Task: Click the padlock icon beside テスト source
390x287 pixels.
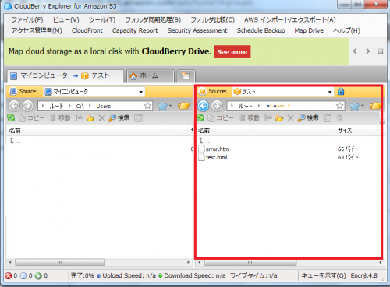Action: 341,92
